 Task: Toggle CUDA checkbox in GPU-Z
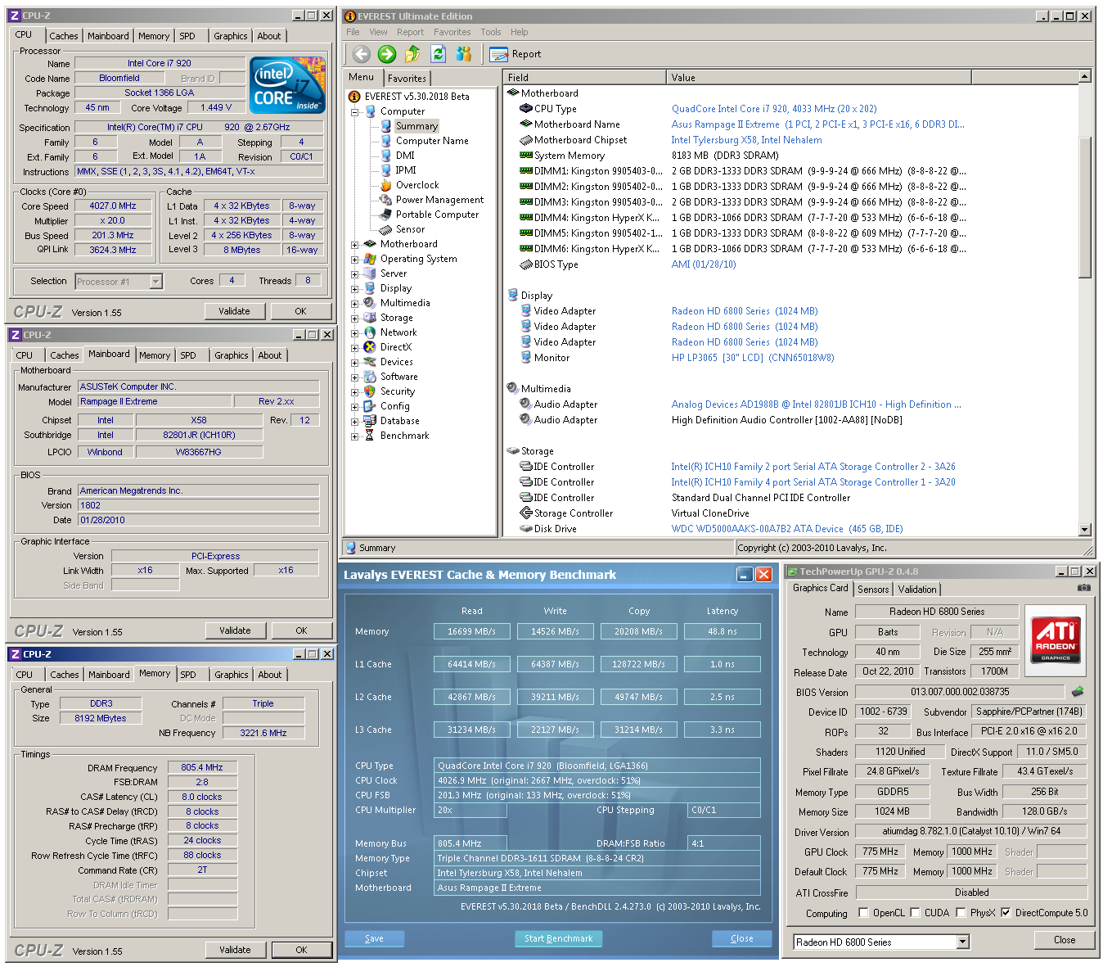[915, 912]
